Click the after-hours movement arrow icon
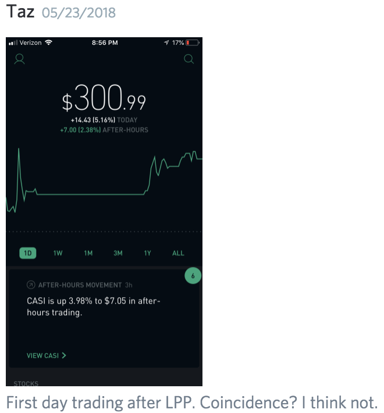 click(x=31, y=285)
